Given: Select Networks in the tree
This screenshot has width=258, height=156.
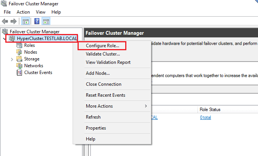Looking at the screenshot, I should [x=34, y=66].
